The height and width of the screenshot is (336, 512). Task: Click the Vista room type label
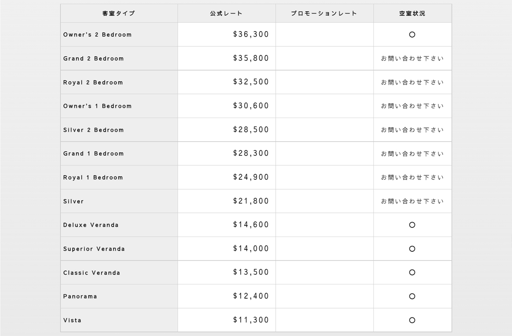click(x=72, y=320)
